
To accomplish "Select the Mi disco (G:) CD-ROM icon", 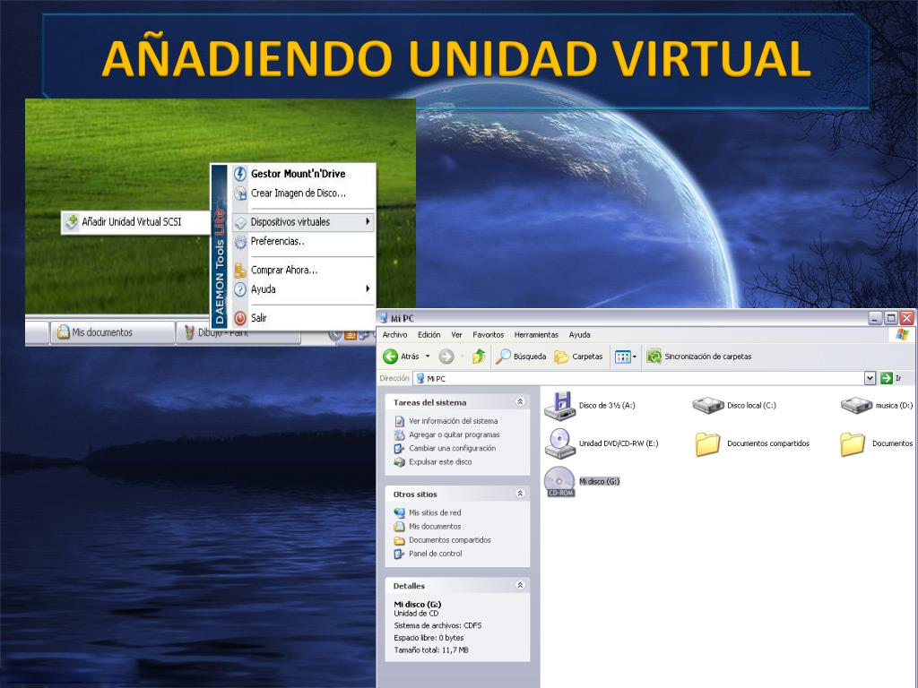I will 560,482.
